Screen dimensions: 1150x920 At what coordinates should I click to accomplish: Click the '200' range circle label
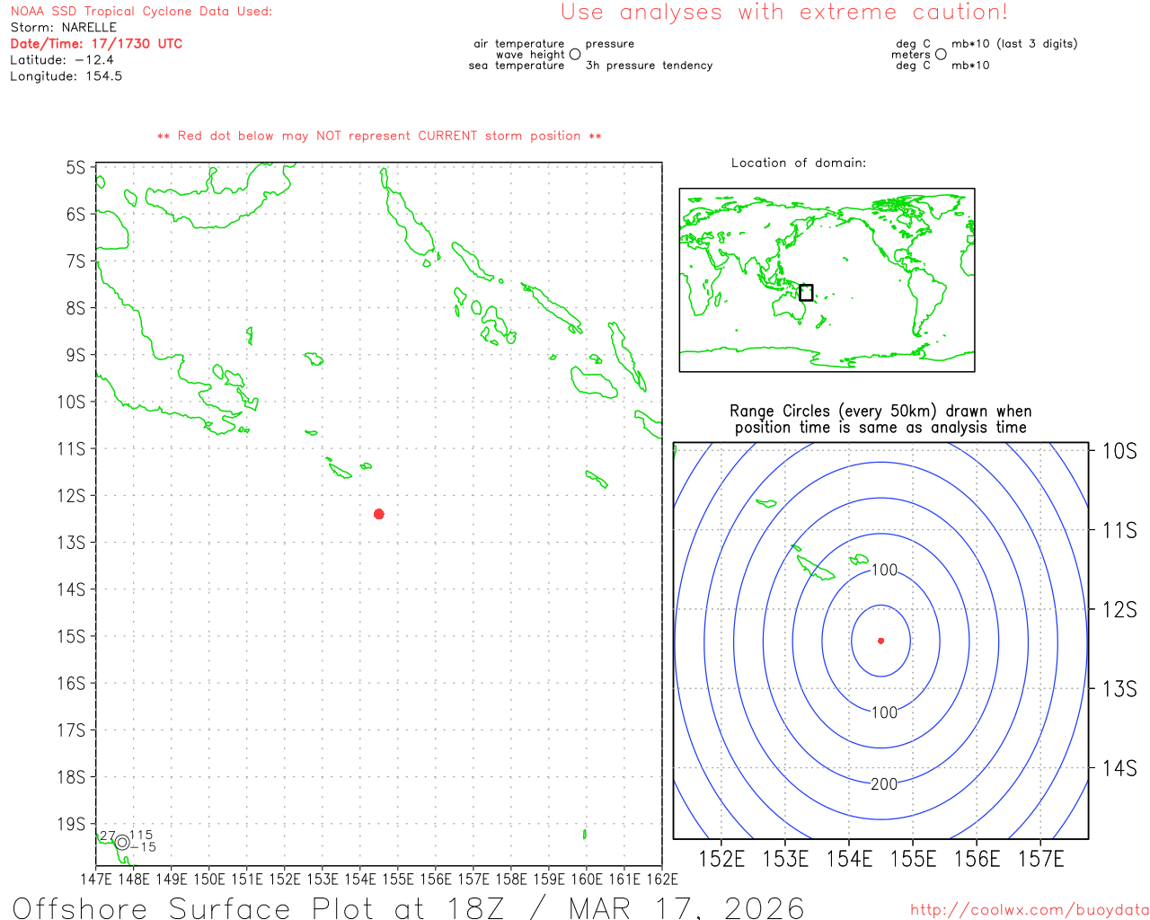pyautogui.click(x=884, y=784)
